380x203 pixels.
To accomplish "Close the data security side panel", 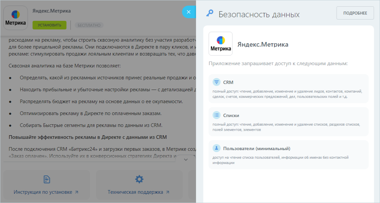I will coord(189,12).
